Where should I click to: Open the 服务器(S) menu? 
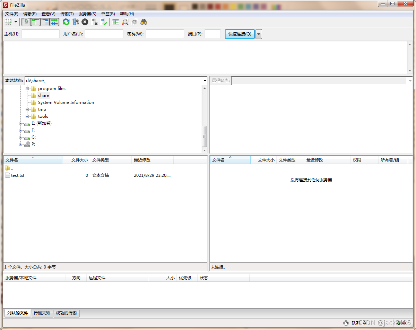[x=87, y=14]
